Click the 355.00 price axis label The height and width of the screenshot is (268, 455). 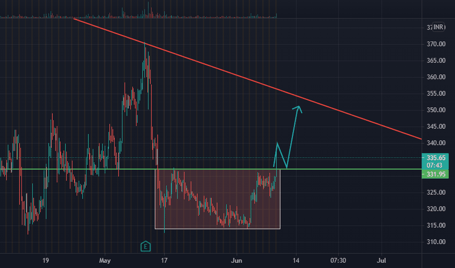[436, 94]
